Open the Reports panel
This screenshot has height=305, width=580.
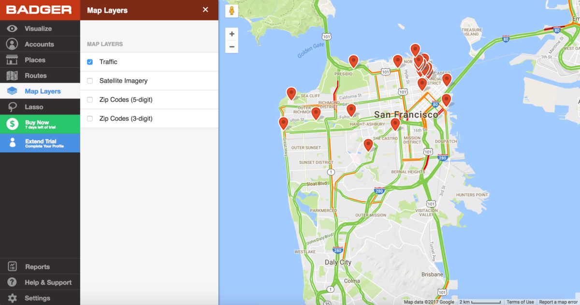point(14,266)
